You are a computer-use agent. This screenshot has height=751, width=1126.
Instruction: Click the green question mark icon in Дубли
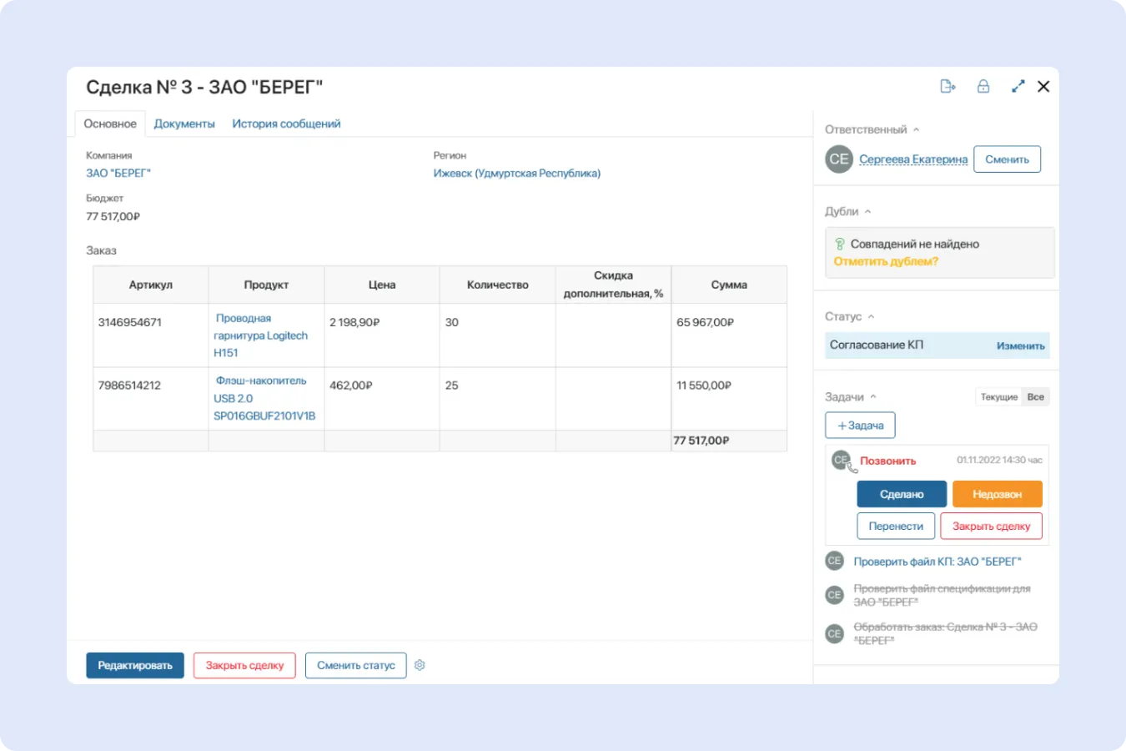[x=841, y=244]
